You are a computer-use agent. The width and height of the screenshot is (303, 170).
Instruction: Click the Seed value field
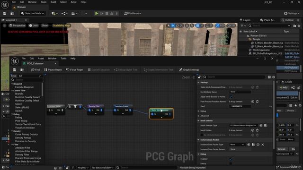(240, 106)
